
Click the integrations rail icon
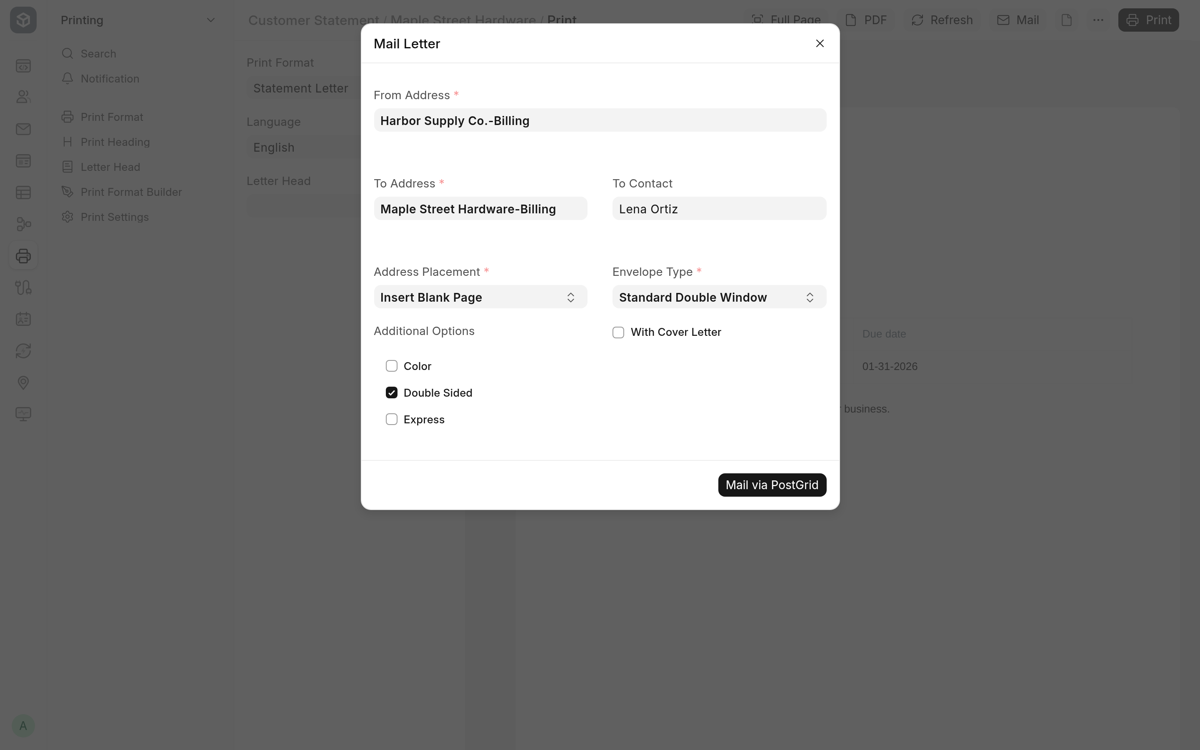(23, 287)
